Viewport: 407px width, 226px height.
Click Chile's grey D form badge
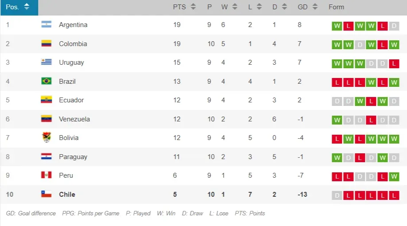pyautogui.click(x=337, y=195)
